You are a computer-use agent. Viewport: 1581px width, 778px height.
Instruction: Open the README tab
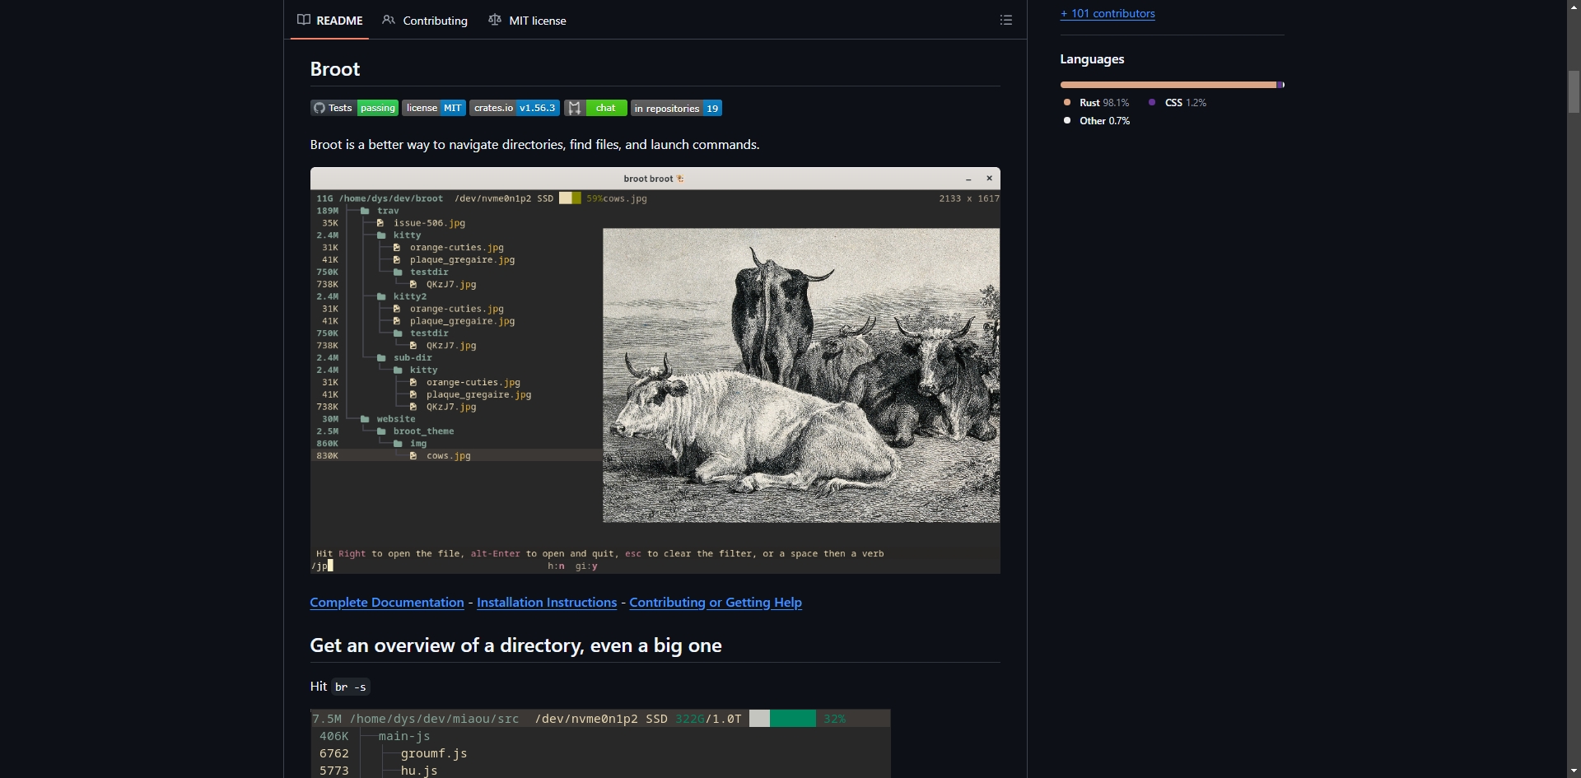(330, 21)
